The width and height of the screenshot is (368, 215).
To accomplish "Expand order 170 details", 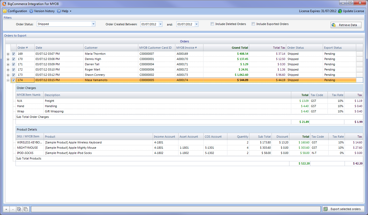I will (x=8, y=59).
